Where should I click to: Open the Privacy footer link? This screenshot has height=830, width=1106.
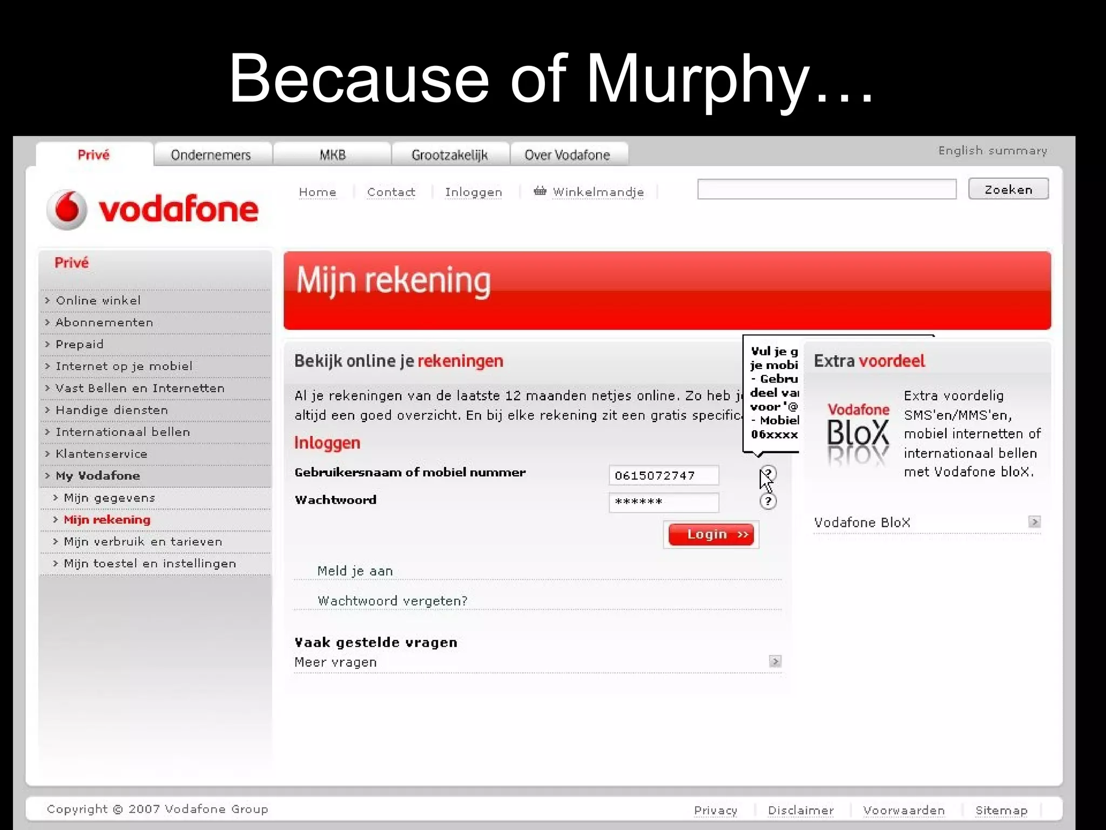coord(716,811)
